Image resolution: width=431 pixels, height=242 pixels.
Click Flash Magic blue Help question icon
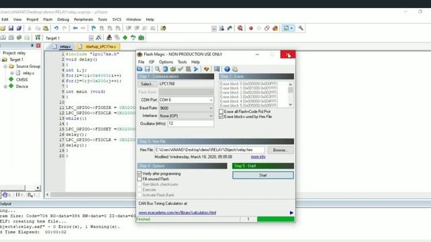click(227, 69)
